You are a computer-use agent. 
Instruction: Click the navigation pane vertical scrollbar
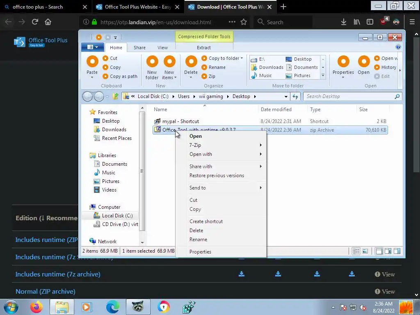click(x=142, y=171)
